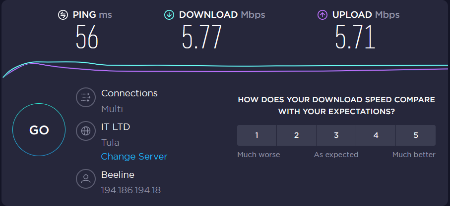450x206 pixels.
Task: Click the 5.77 download speed result
Action: (202, 37)
